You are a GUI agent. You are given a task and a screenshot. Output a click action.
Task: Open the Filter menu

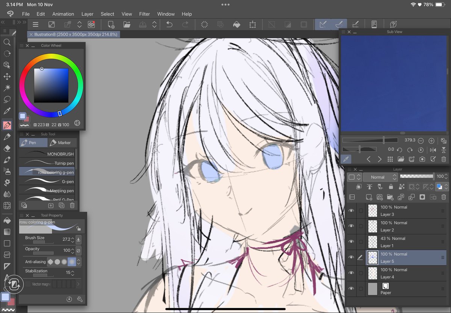click(144, 14)
